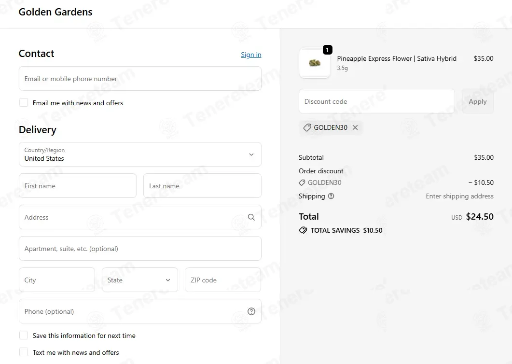Open the State dropdown
The image size is (512, 364).
click(x=140, y=280)
